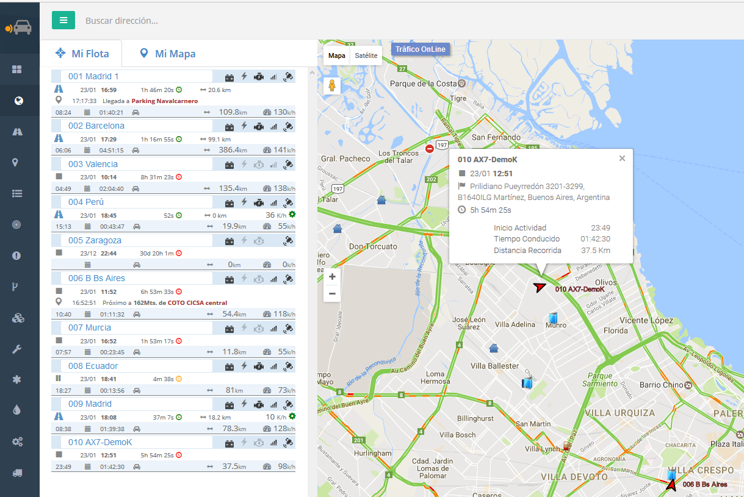This screenshot has width=744, height=497.
Task: Click the satellite GPS icon on 009 Madrid row
Action: pos(289,404)
